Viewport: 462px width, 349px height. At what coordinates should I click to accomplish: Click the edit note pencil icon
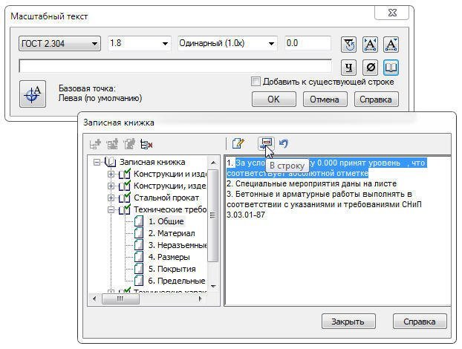238,143
